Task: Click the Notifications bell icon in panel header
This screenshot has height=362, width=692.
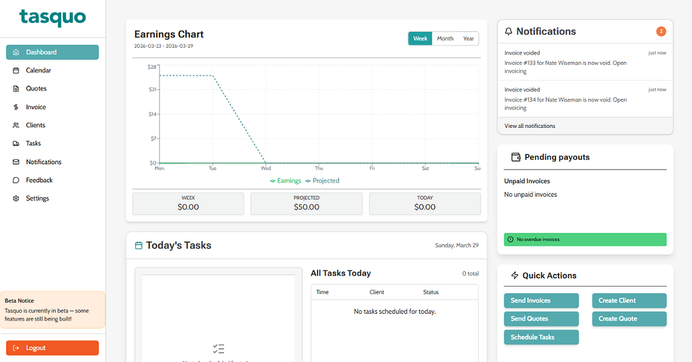Action: [508, 31]
